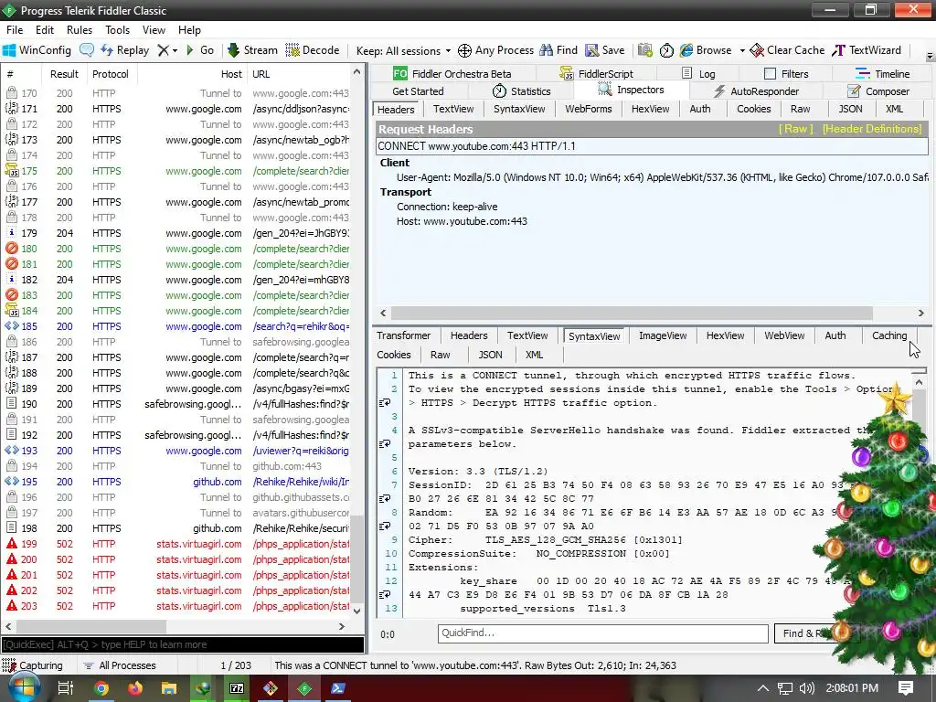
Task: Click the Windows Start button
Action: [x=24, y=688]
